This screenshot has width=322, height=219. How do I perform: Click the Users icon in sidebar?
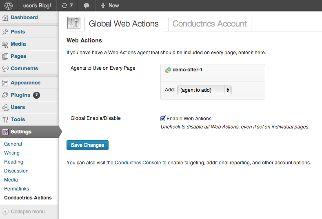coord(5,107)
